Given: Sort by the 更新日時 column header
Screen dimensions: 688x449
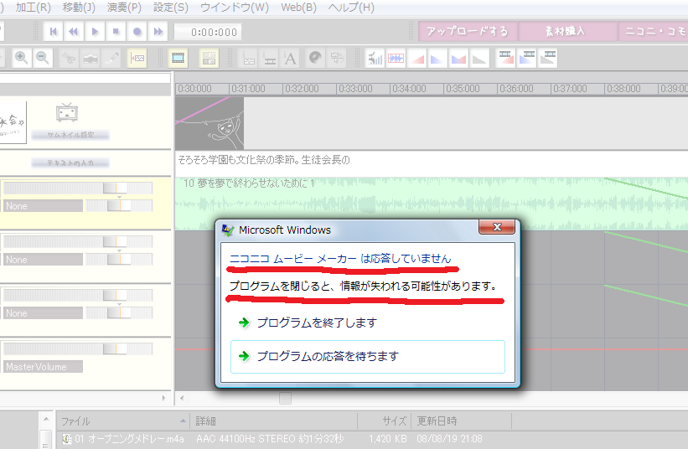Looking at the screenshot, I should pyautogui.click(x=461, y=421).
